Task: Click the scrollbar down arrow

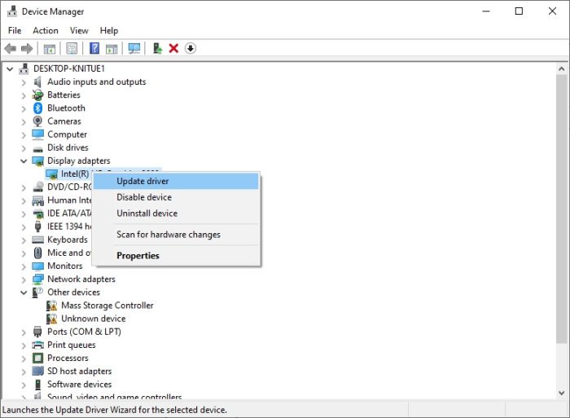Action: 562,393
